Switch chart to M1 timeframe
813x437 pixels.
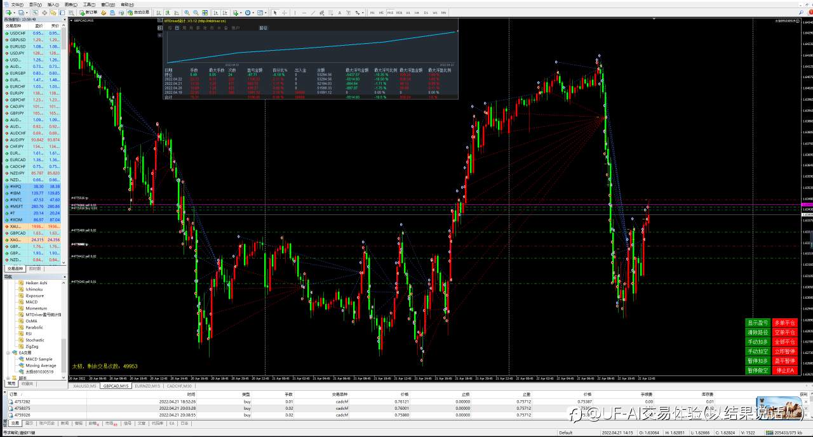pyautogui.click(x=372, y=12)
